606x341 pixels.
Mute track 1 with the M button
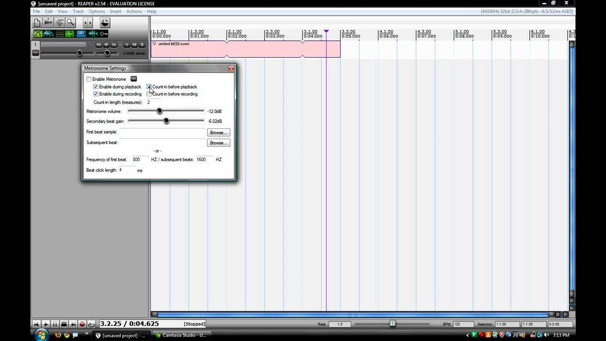click(134, 45)
